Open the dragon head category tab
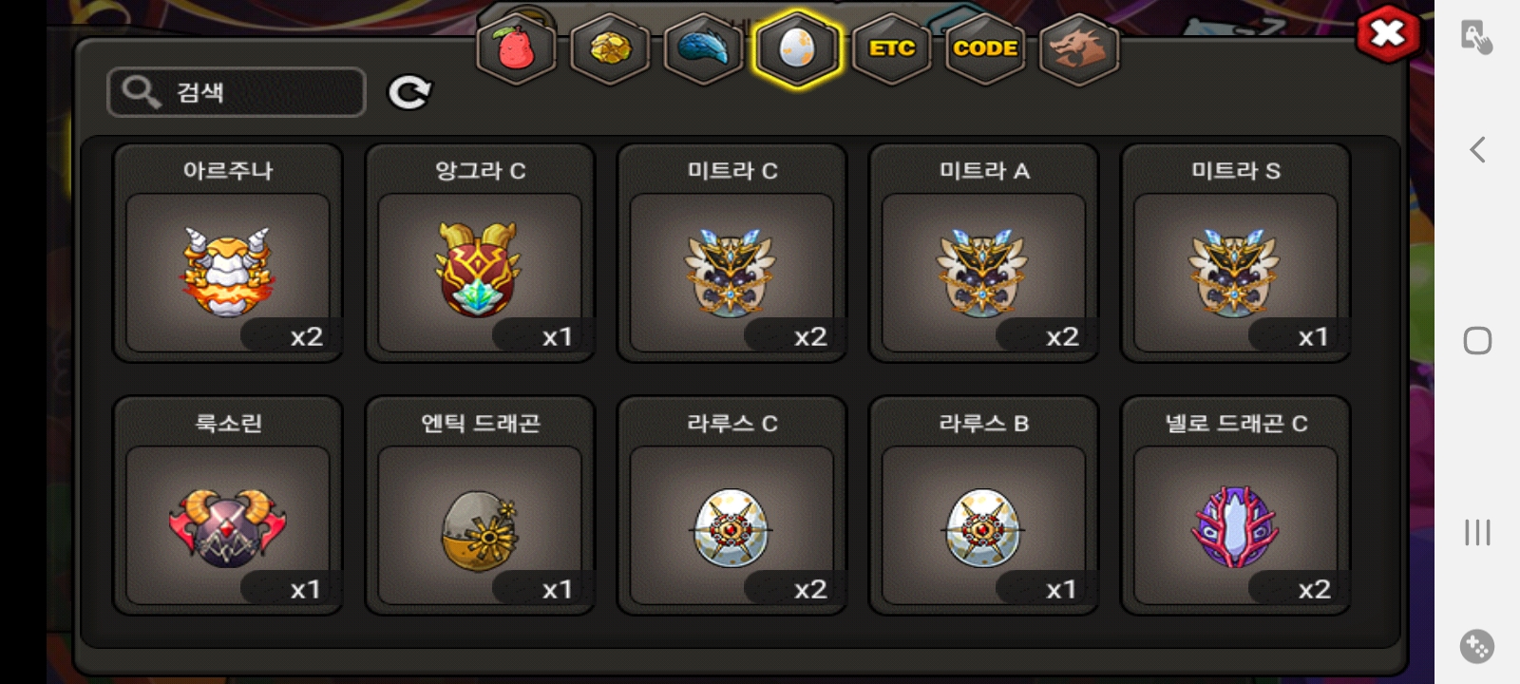The height and width of the screenshot is (684, 1520). click(x=1079, y=48)
